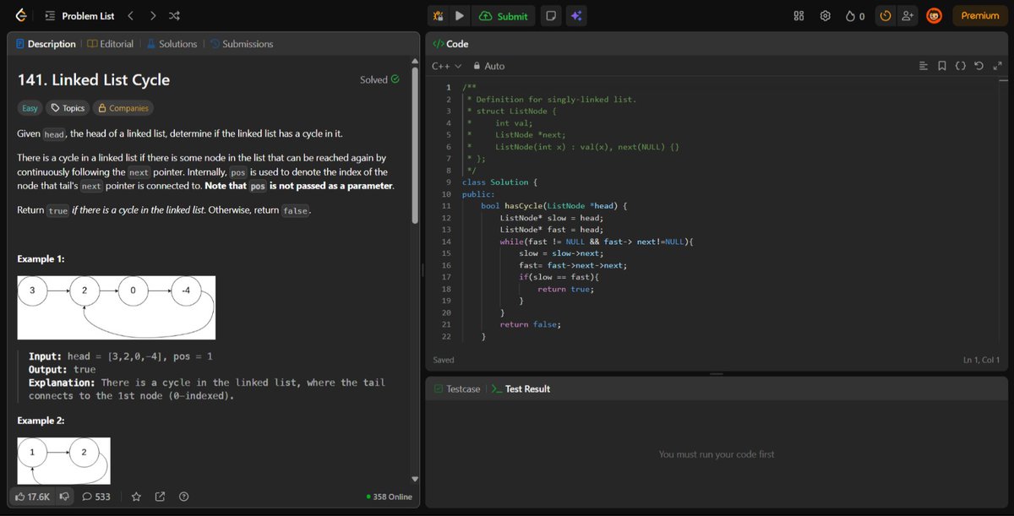Invite a collaborator with the add-user icon
The width and height of the screenshot is (1014, 516).
coord(908,15)
